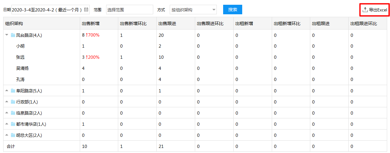Collapse the 凤台路店(4人) tree node

pos(7,35)
